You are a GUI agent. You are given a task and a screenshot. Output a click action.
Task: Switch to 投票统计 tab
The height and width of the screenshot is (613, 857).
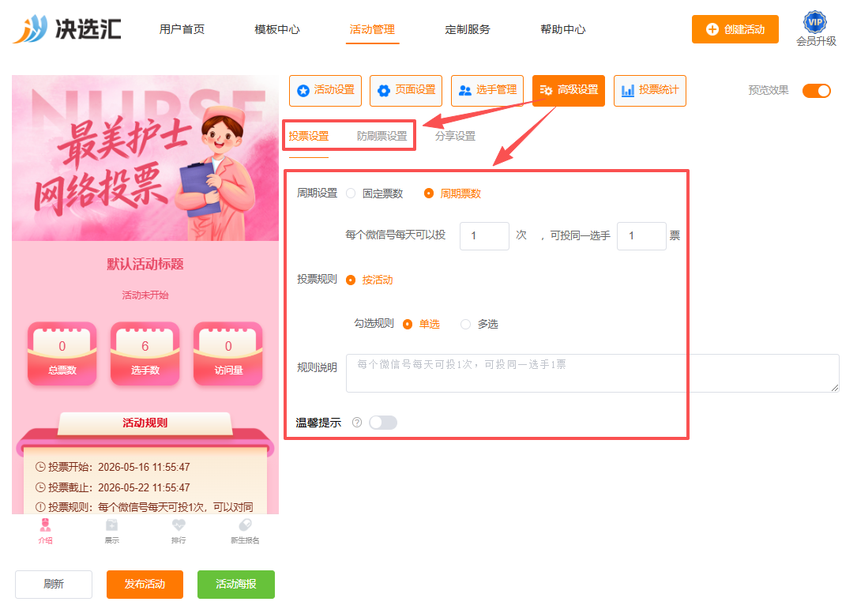coord(650,90)
